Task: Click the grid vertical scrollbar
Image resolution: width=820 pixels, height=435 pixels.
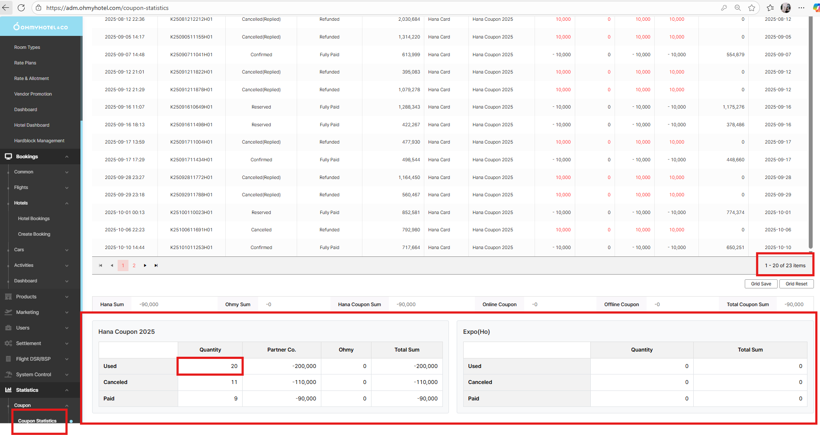Action: [x=810, y=130]
